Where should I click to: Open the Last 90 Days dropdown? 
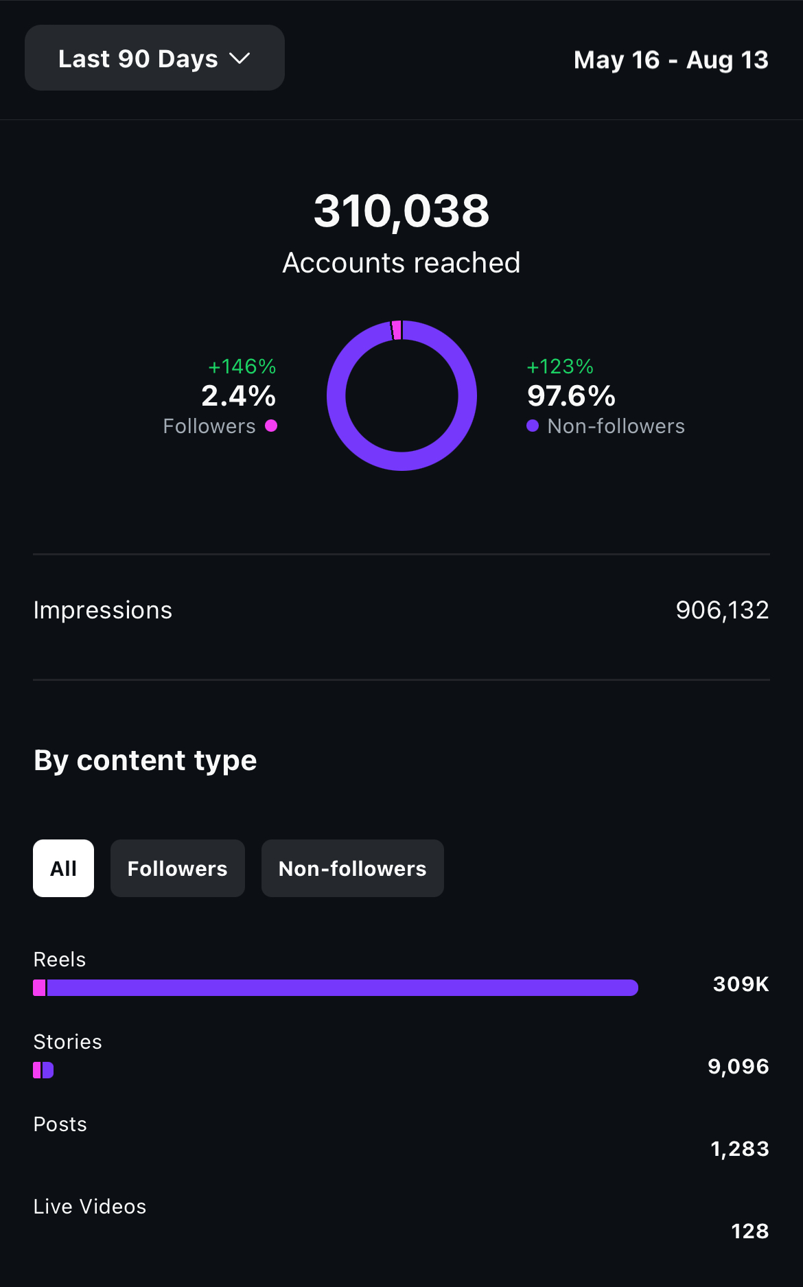coord(154,58)
